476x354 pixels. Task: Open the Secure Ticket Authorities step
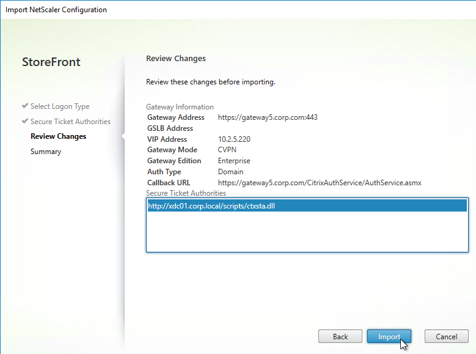pos(70,122)
